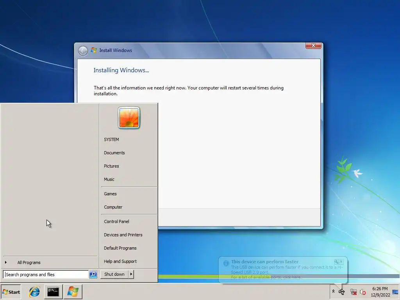Click 'This device can perform faster' heading
The image size is (400, 300).
pyautogui.click(x=264, y=262)
